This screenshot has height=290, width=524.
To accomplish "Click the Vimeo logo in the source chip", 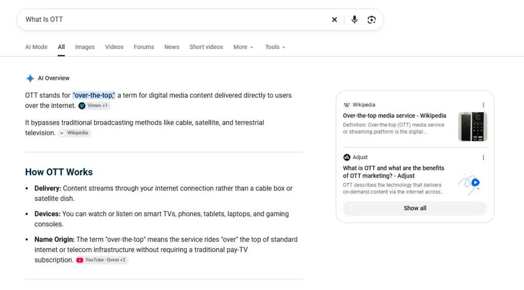I will 82,105.
